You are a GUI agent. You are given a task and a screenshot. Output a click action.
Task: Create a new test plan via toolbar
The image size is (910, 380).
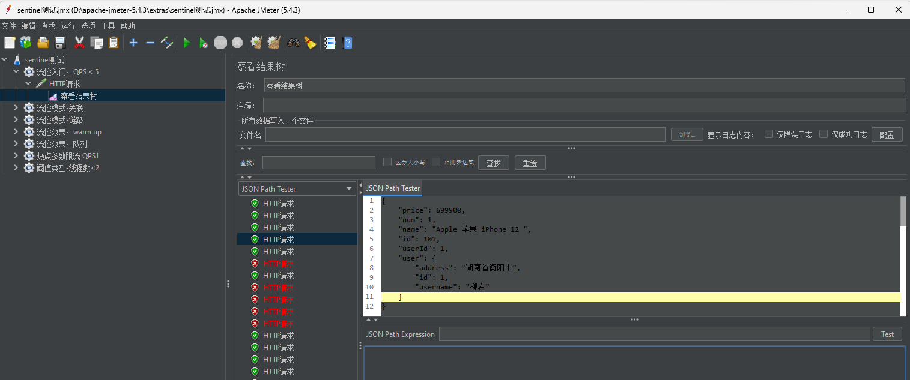(10, 43)
